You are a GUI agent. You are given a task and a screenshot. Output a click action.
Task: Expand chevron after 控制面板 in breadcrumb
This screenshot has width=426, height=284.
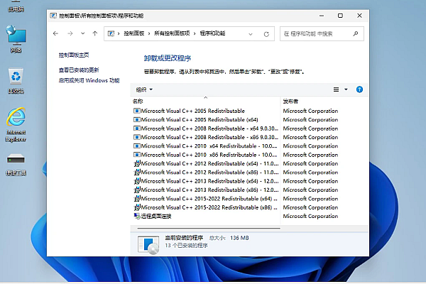[149, 33]
